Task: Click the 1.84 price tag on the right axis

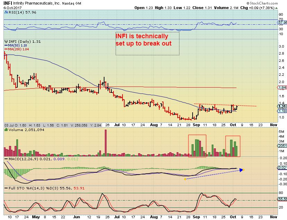Action: 282,88
